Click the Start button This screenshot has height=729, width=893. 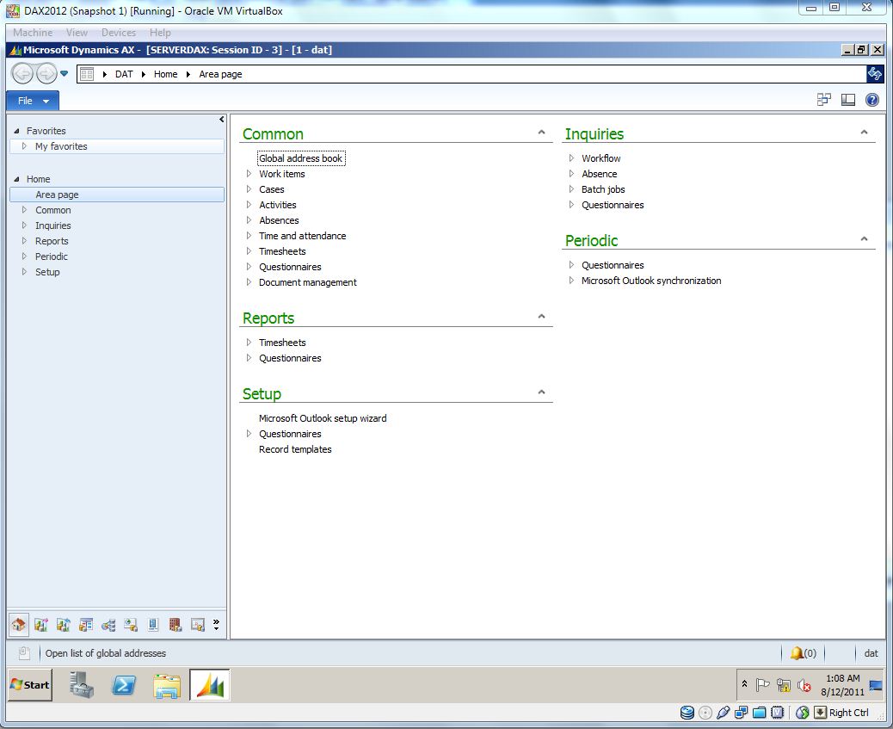pos(30,684)
